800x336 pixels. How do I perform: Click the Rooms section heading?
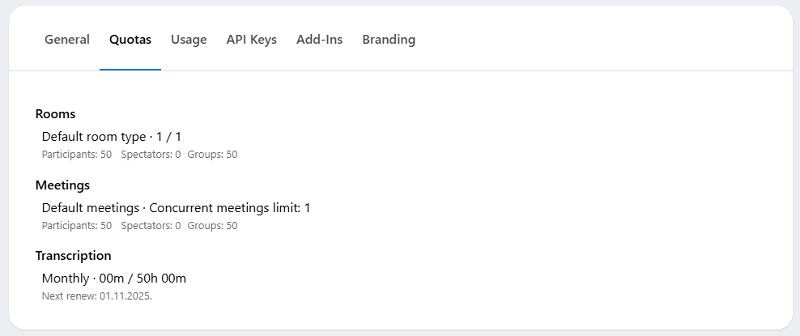click(x=55, y=114)
